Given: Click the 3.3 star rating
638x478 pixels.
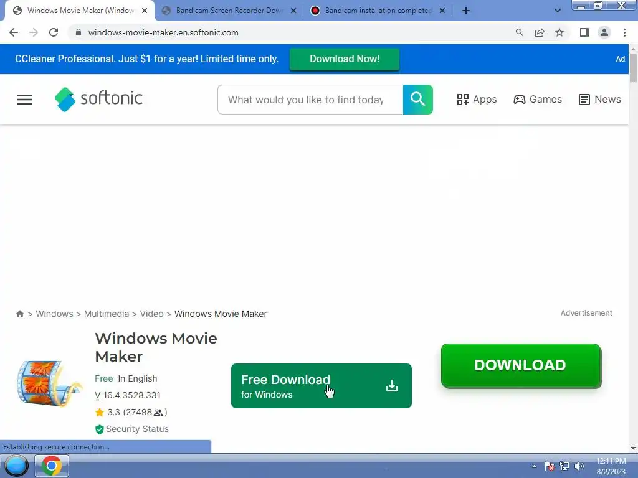Looking at the screenshot, I should tap(131, 412).
